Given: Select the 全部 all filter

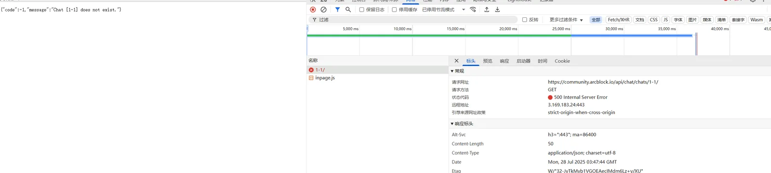Looking at the screenshot, I should (596, 20).
